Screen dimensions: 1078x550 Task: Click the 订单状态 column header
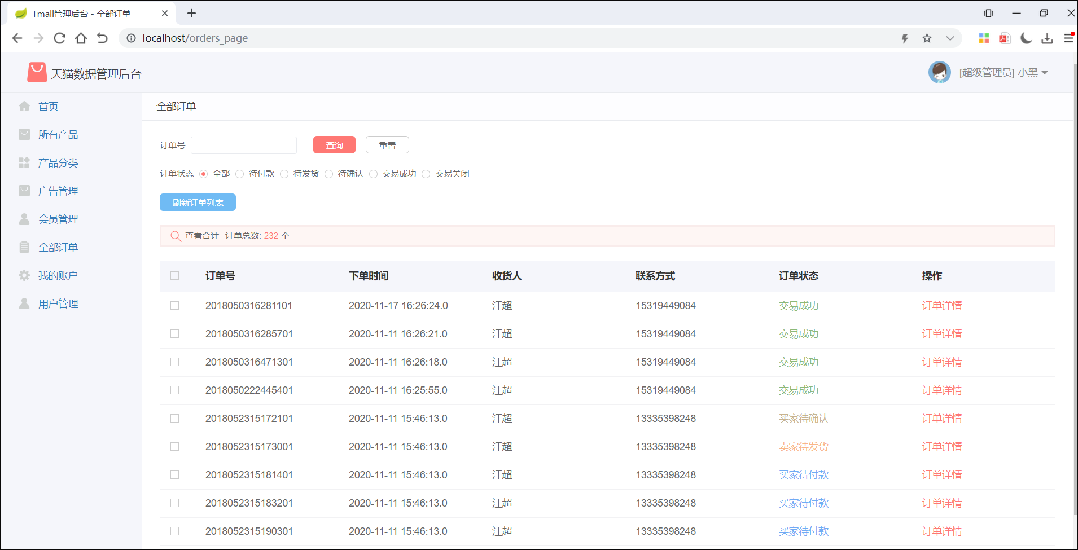click(x=799, y=276)
